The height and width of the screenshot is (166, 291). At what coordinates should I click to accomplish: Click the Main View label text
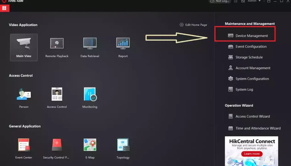[24, 56]
